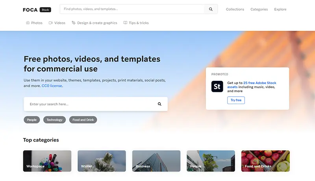Click the book icon beside Tips & tricks

(x=125, y=23)
